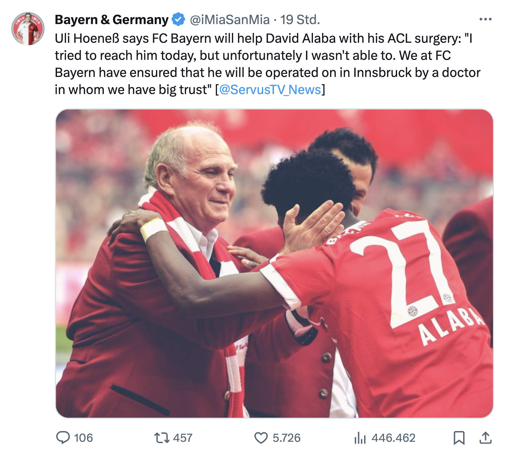Click the 106 replies count
The width and height of the screenshot is (505, 456).
click(x=83, y=438)
